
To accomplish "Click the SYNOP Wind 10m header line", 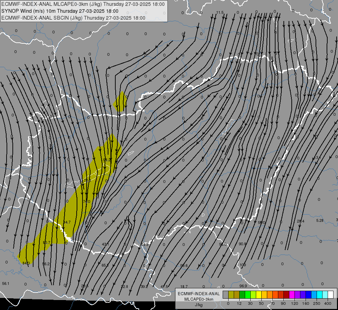I will [60, 11].
